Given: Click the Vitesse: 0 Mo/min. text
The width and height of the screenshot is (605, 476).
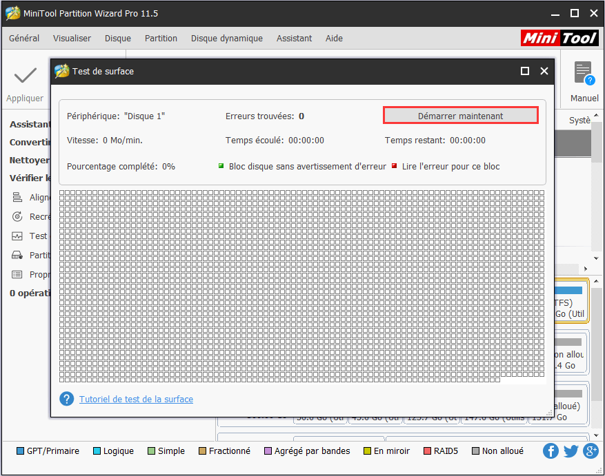Looking at the screenshot, I should [105, 141].
